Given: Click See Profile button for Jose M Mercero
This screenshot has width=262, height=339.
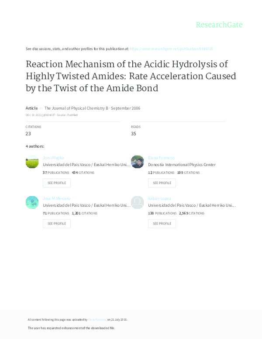Looking at the screenshot, I should (57, 223).
